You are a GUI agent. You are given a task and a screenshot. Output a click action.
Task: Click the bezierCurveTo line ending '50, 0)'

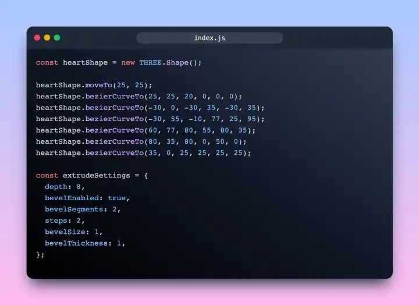coord(141,141)
